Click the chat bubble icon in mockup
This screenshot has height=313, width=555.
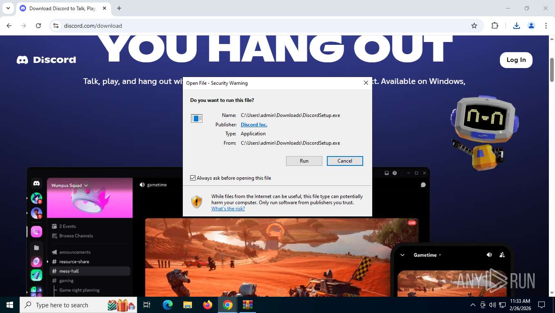[423, 185]
